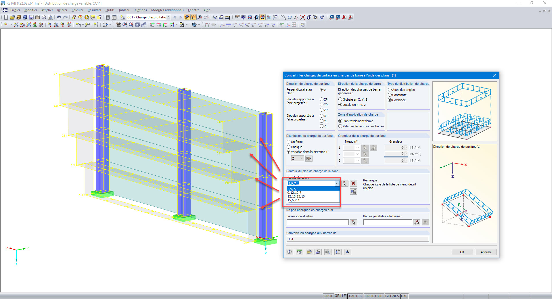The image size is (552, 299).
Task: Toggle GLIGNES in the status bar
Action: (392, 296)
